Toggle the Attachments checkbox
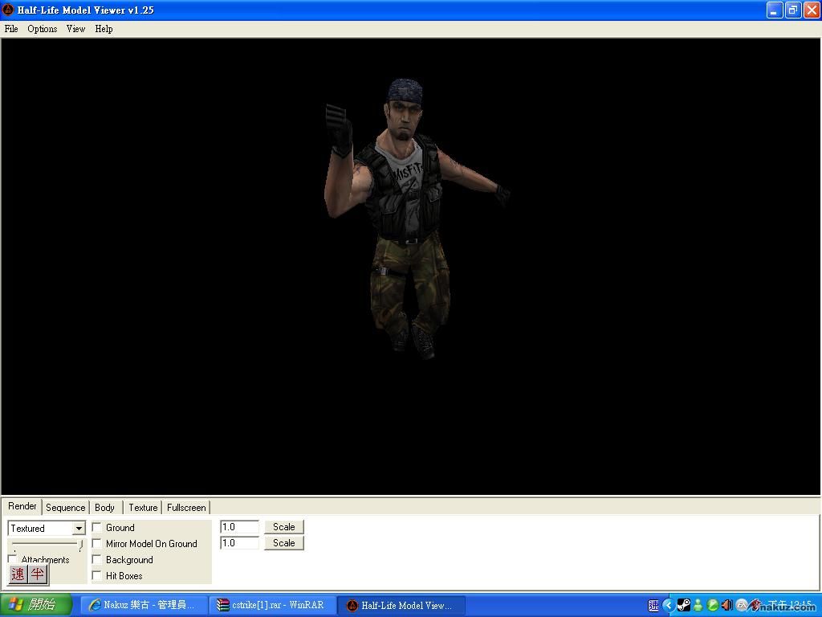The height and width of the screenshot is (617, 822). pyautogui.click(x=13, y=559)
